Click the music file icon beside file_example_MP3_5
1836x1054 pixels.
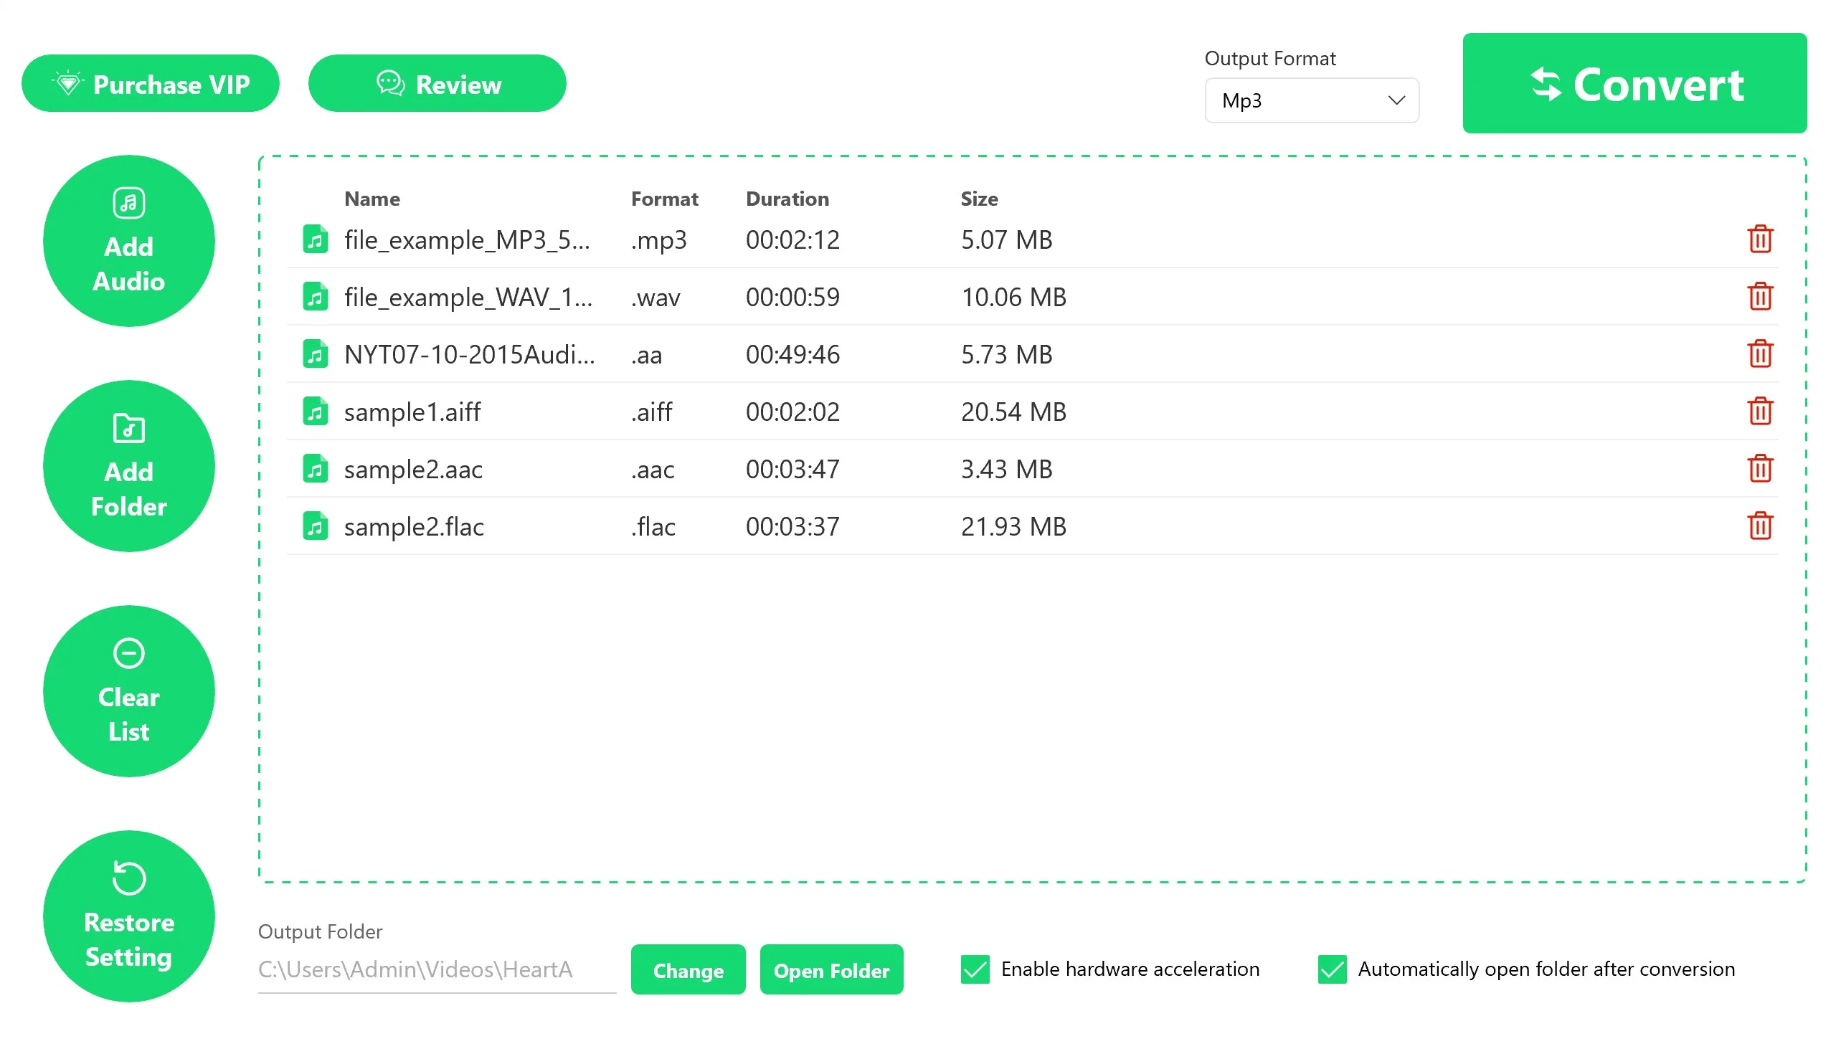(x=315, y=239)
